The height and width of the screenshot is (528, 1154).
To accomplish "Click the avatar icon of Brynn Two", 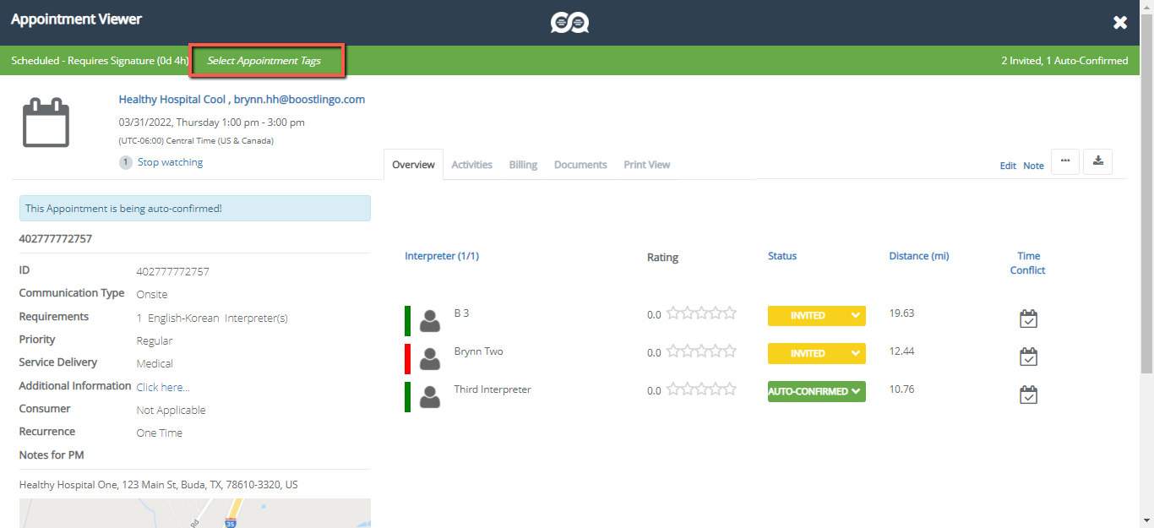I will (430, 358).
